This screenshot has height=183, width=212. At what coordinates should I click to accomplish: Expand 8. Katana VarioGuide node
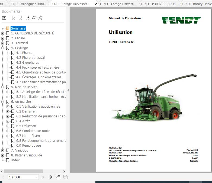[x=2, y=155]
